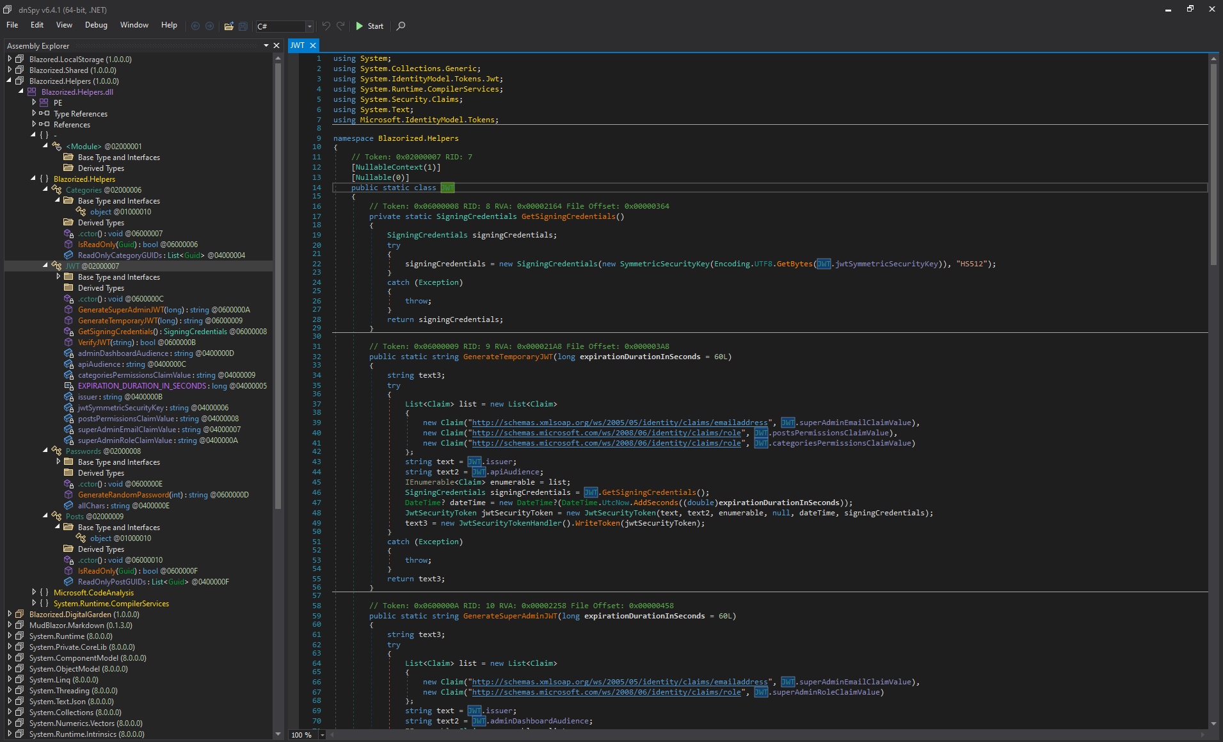The width and height of the screenshot is (1223, 742).
Task: Expand Microsoft.CodeAnalysis namespace node
Action: click(x=34, y=592)
